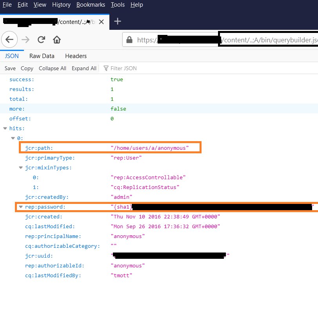Reload the page with the refresh icon

[x=42, y=40]
